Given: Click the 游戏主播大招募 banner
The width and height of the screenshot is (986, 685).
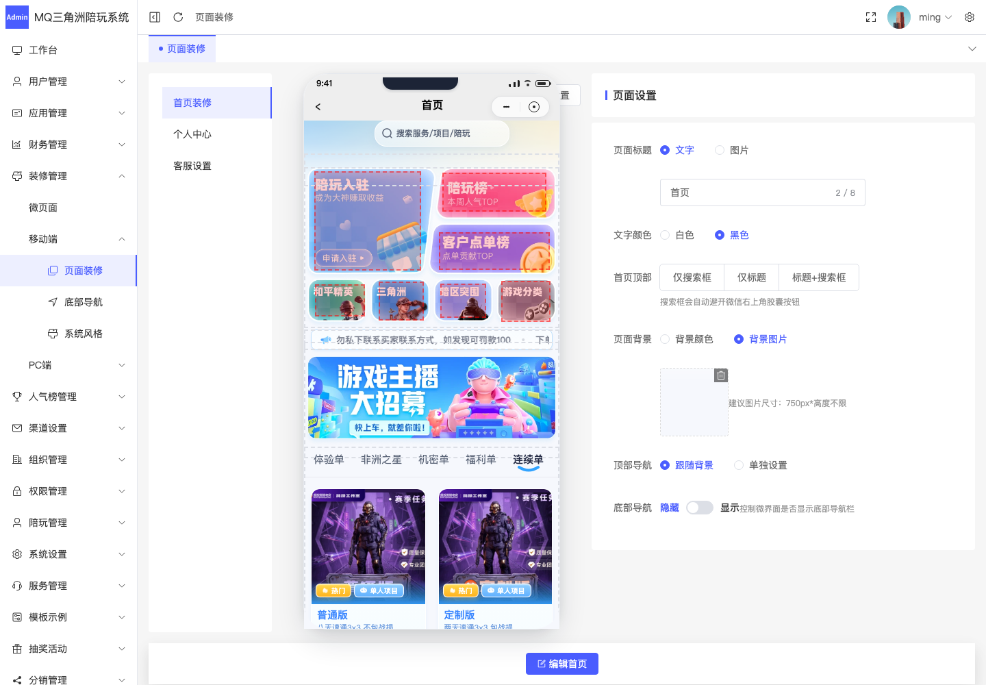Looking at the screenshot, I should pyautogui.click(x=431, y=397).
